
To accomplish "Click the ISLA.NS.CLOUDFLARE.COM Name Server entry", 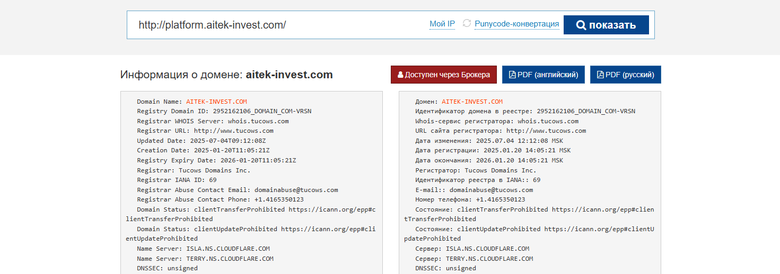I will pos(228,249).
